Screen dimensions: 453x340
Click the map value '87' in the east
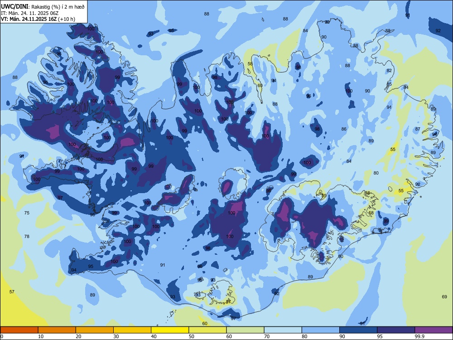tap(418, 129)
